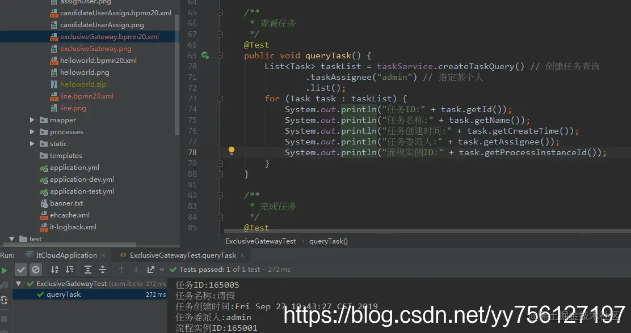The width and height of the screenshot is (631, 333).
Task: Click the intention light bulb on line 78
Action: click(232, 151)
